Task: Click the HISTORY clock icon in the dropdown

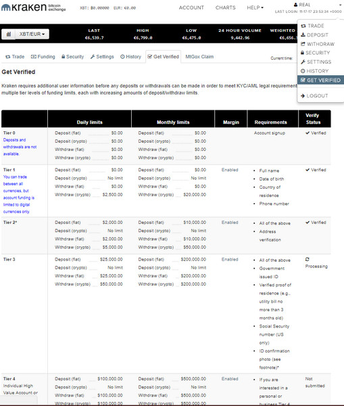Action: [303, 71]
